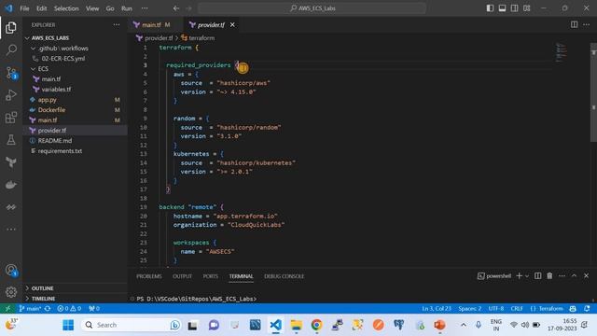Close the terminal panel
The width and height of the screenshot is (597, 336).
(586, 276)
